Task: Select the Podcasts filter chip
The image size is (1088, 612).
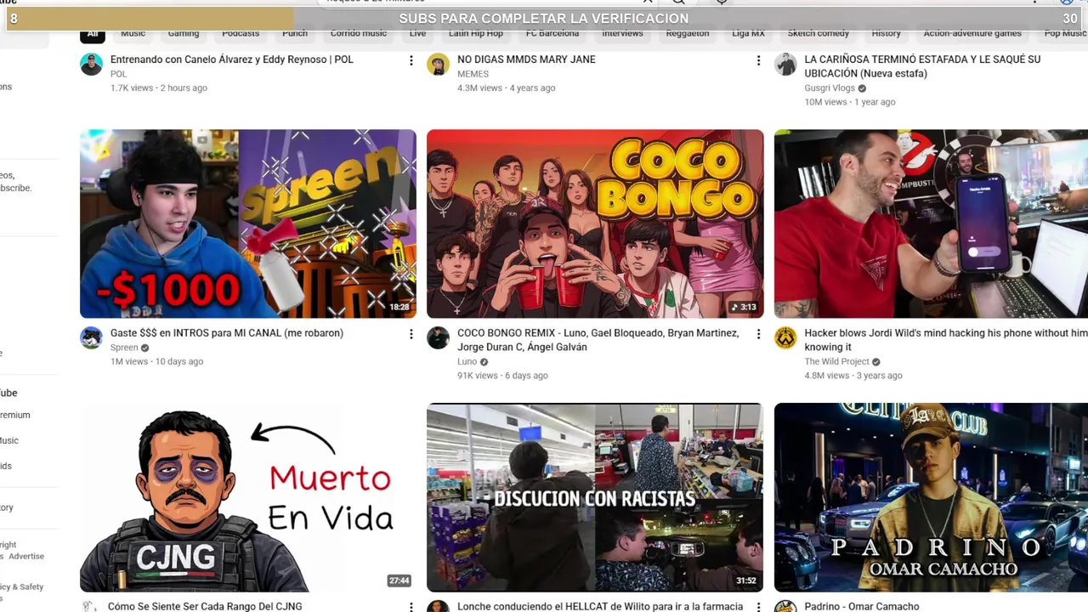Action: pos(241,34)
